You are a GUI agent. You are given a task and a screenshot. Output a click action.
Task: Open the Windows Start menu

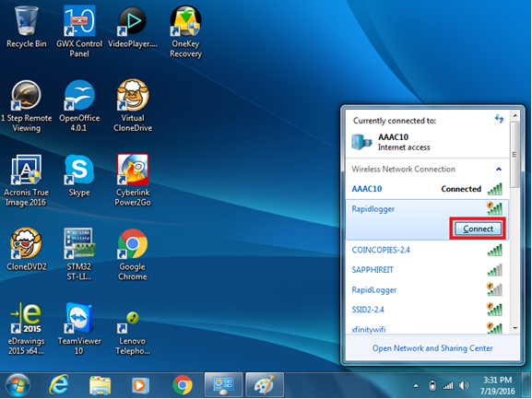(x=18, y=385)
